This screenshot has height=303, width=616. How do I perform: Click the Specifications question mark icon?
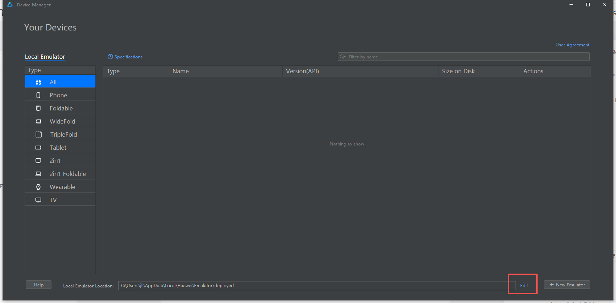(x=110, y=57)
